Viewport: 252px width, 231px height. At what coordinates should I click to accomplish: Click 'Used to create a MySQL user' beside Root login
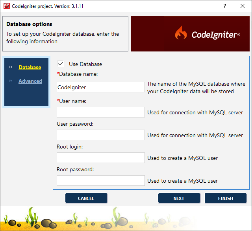[183, 158]
